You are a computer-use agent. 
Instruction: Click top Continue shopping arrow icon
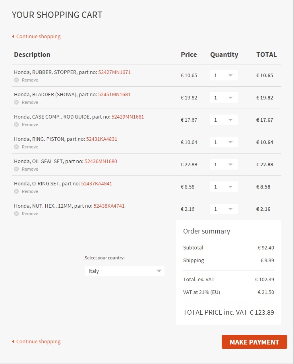coord(13,37)
